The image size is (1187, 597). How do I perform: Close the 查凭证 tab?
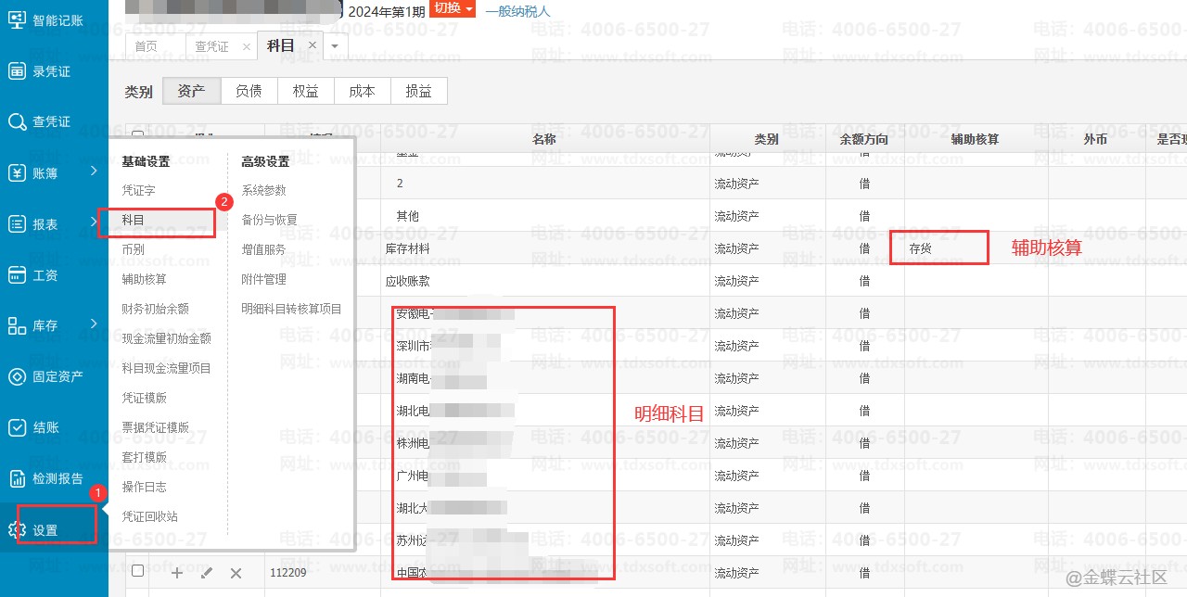pyautogui.click(x=246, y=45)
